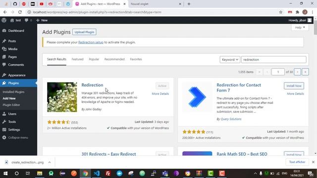Open the comments bubble in admin bar
The width and height of the screenshot is (317, 178).
(28, 20)
